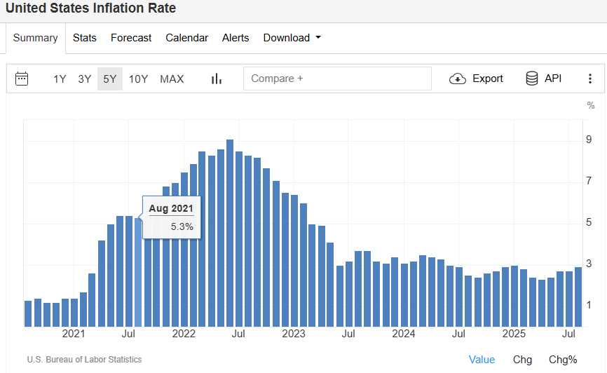Viewport: 607px width, 373px height.
Task: Switch chart to Chg% view
Action: point(563,360)
